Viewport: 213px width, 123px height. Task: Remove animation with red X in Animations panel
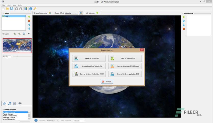[184, 29]
